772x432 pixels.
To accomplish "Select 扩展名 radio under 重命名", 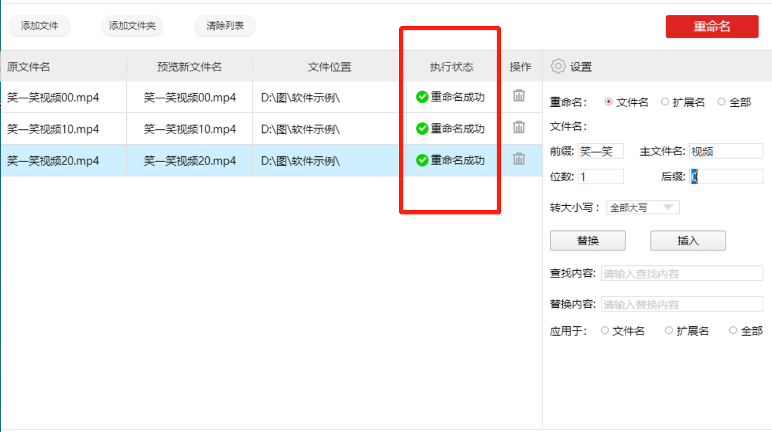I will (x=665, y=102).
